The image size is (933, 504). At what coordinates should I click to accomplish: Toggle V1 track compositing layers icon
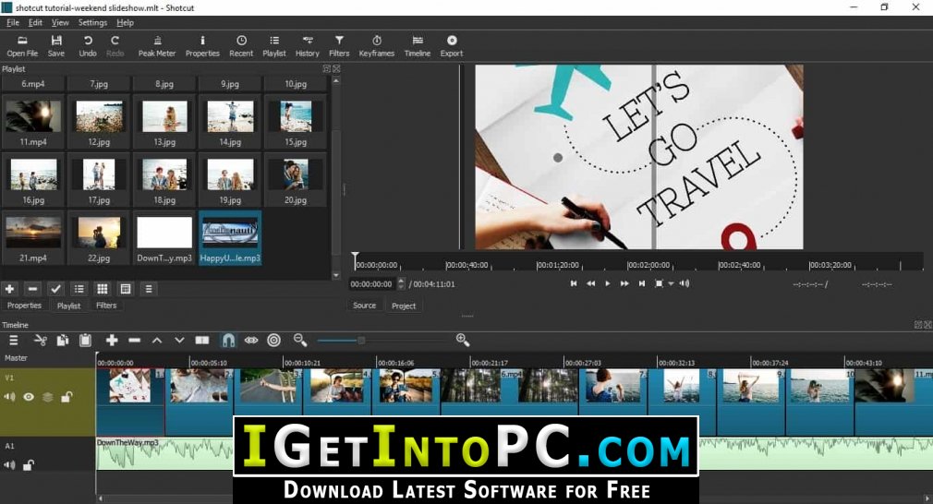click(x=48, y=397)
